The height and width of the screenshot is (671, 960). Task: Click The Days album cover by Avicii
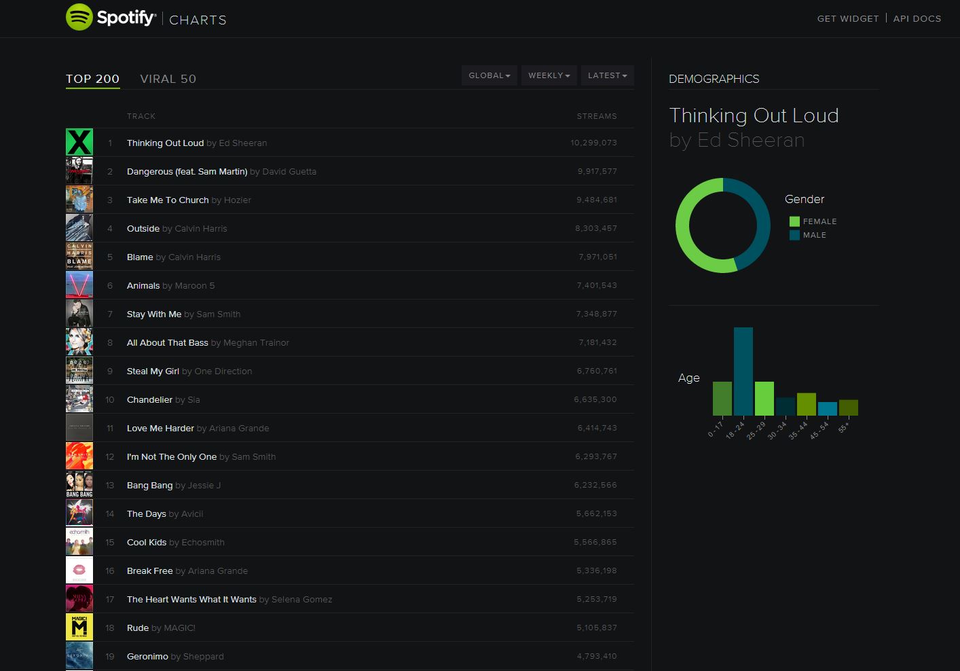coord(79,513)
